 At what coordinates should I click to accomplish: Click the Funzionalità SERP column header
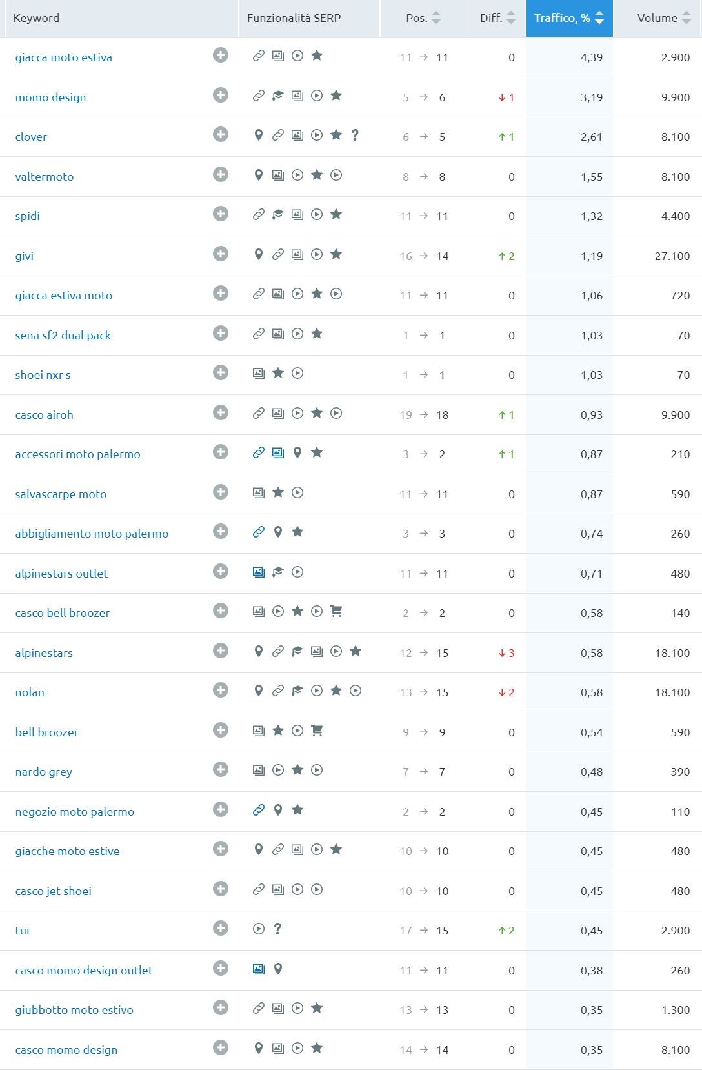pyautogui.click(x=294, y=18)
